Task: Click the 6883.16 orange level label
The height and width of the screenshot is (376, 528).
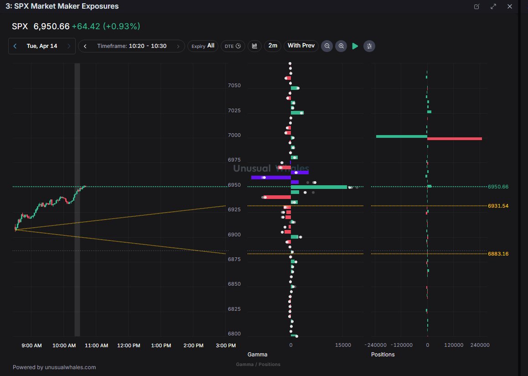Action: point(498,254)
